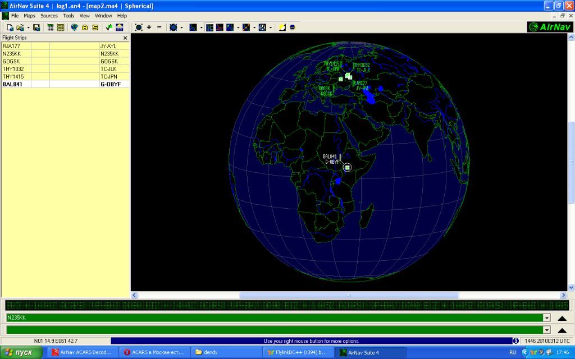
Task: Click the G-OBYF registration cell
Action: coord(115,84)
